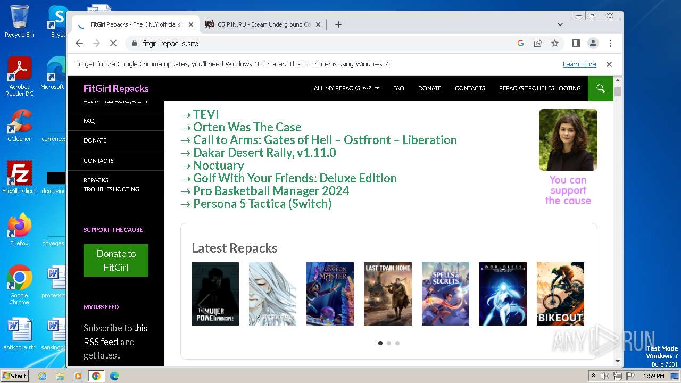This screenshot has width=681, height=383.
Task: Open Persona 5 Tactica (Switch) link
Action: (262, 204)
